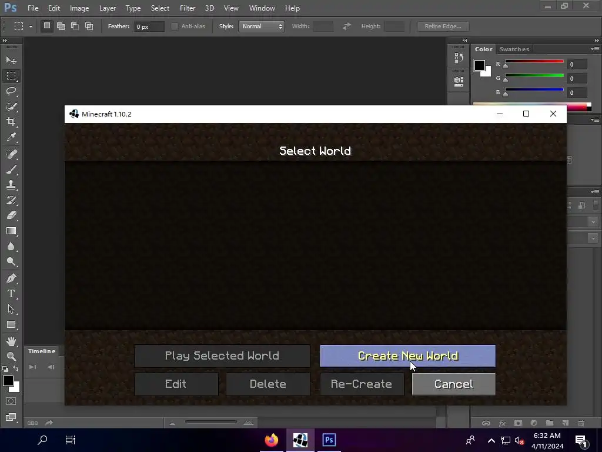Click the green G color slider
The width and height of the screenshot is (602, 452).
[x=534, y=75]
